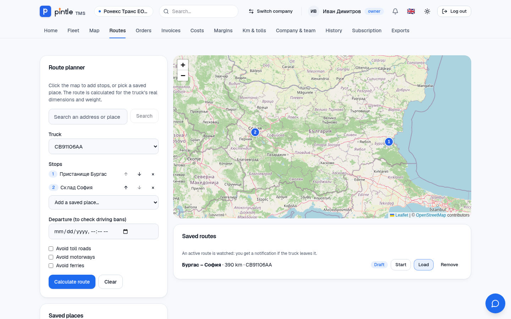Clear the route planner
This screenshot has width=511, height=319.
[x=110, y=282]
